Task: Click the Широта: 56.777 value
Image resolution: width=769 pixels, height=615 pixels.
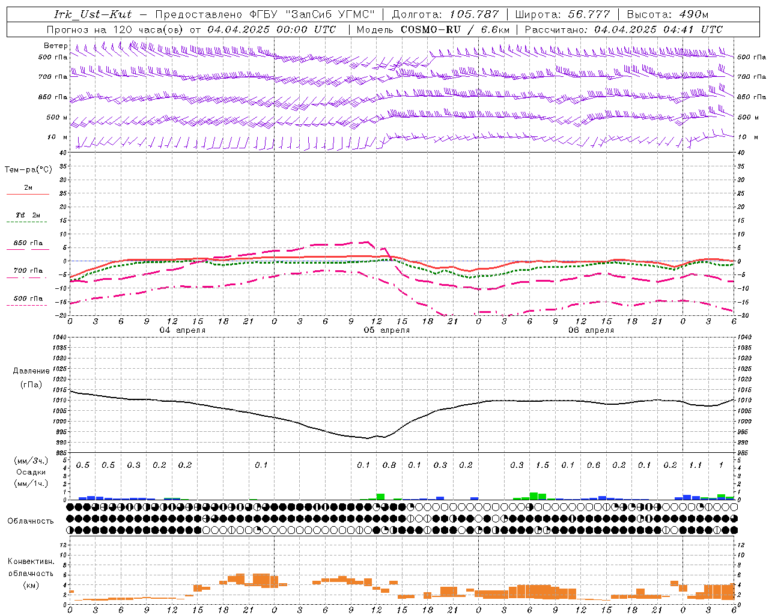Action: click(x=562, y=14)
